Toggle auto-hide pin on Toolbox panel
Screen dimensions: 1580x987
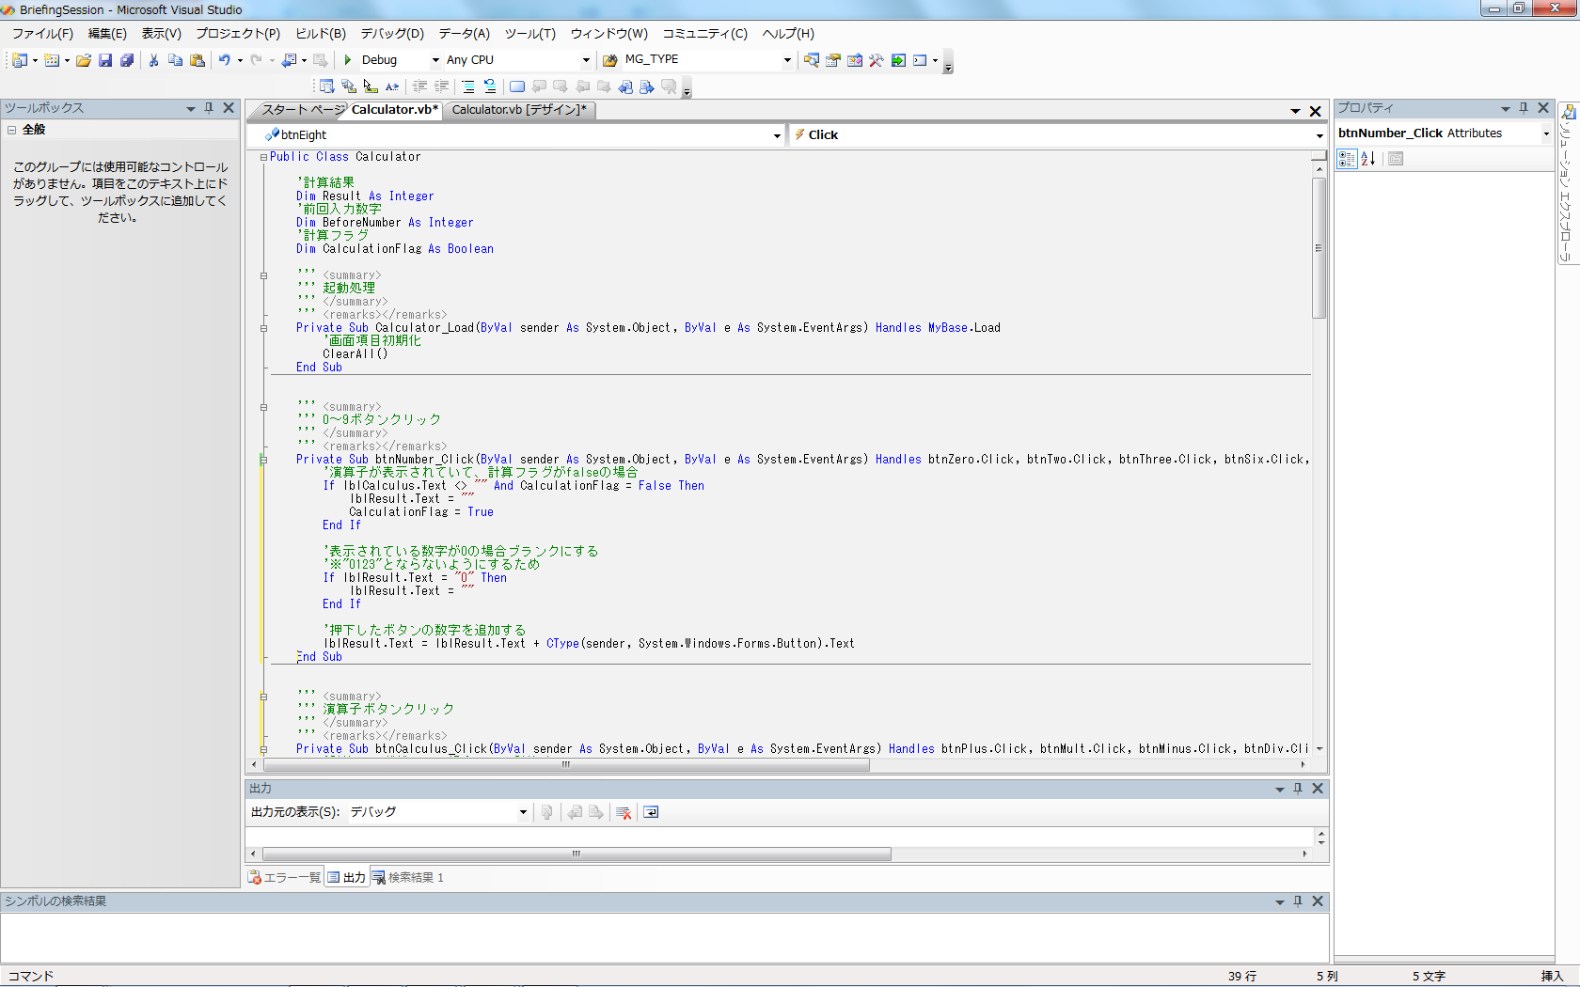coord(209,108)
